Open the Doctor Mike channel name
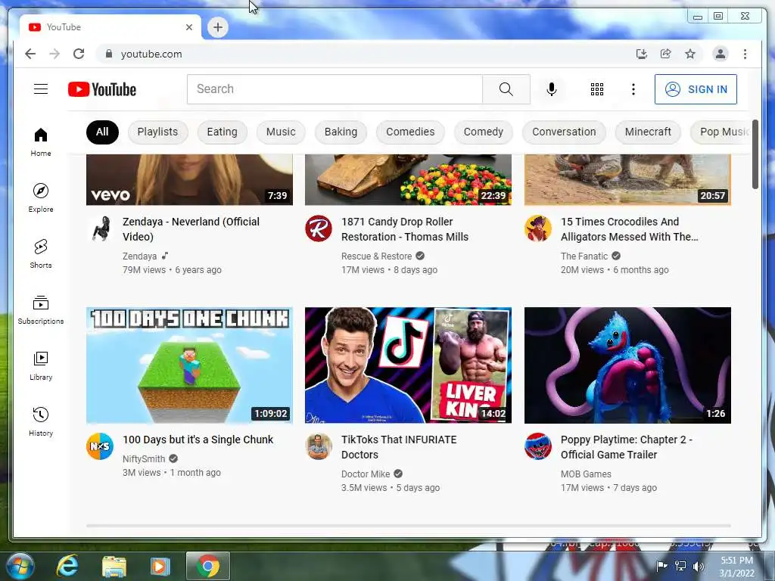The width and height of the screenshot is (775, 581). tap(366, 474)
